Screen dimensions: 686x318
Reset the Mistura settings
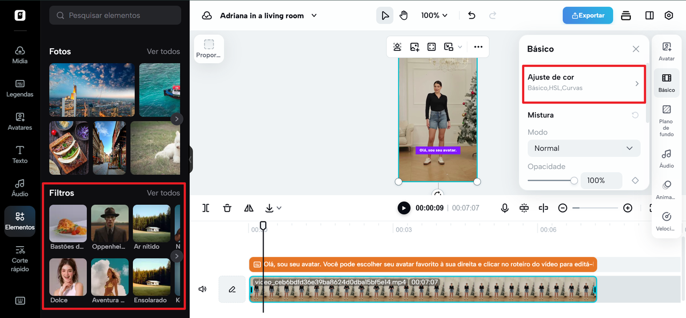[635, 115]
